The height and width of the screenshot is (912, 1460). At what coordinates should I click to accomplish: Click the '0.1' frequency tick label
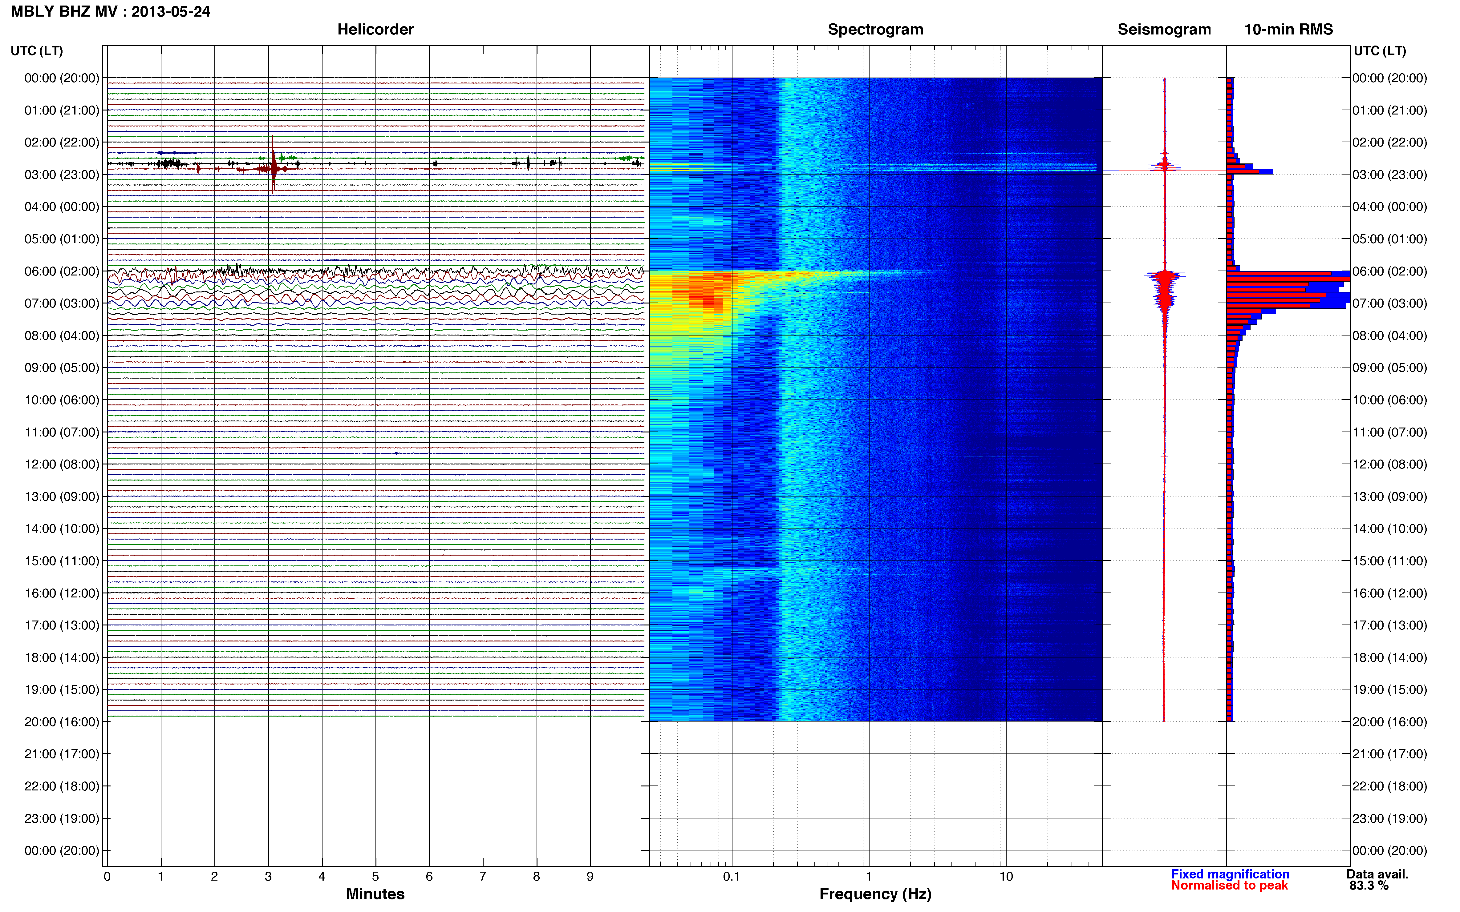tap(732, 876)
